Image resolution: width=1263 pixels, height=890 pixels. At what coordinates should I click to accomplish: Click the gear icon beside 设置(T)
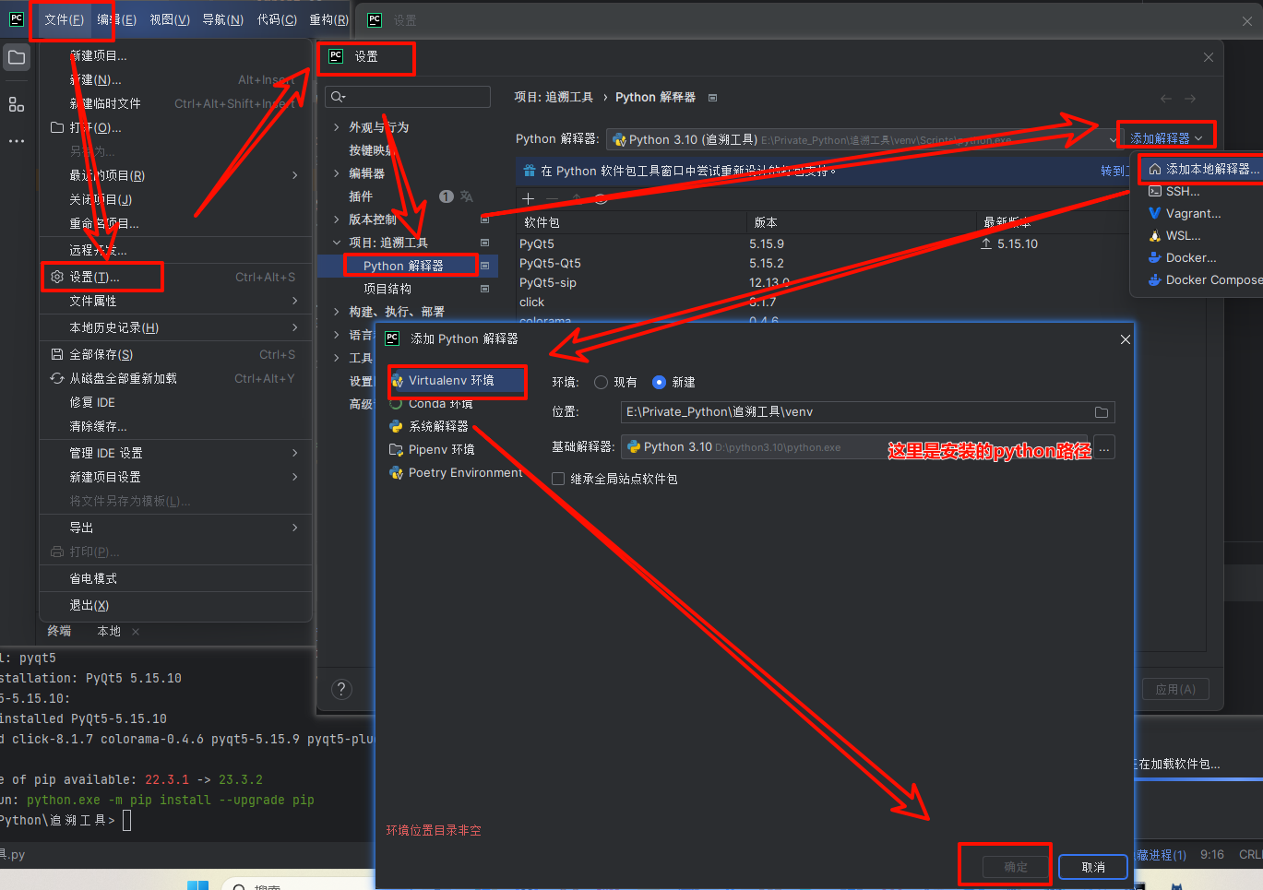click(x=57, y=277)
